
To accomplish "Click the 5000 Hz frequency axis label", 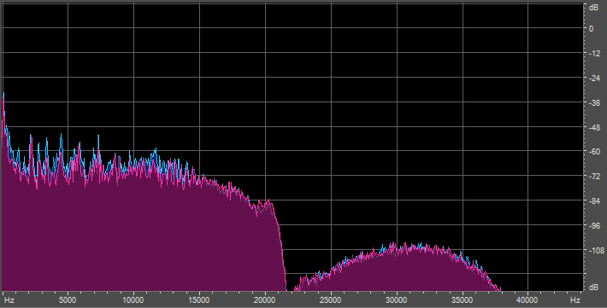I will coord(68,300).
